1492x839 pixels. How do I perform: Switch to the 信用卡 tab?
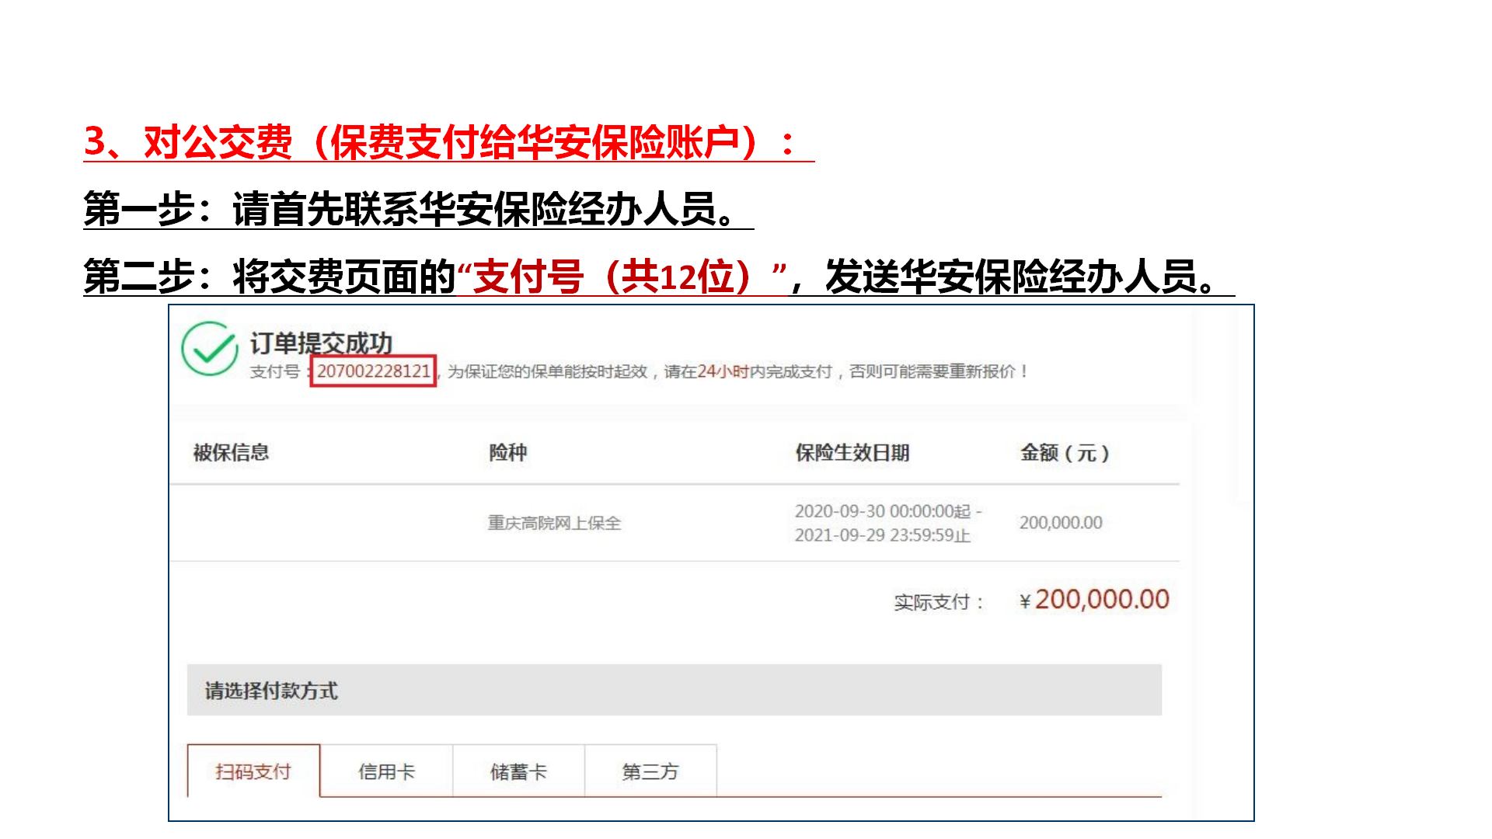pyautogui.click(x=386, y=771)
